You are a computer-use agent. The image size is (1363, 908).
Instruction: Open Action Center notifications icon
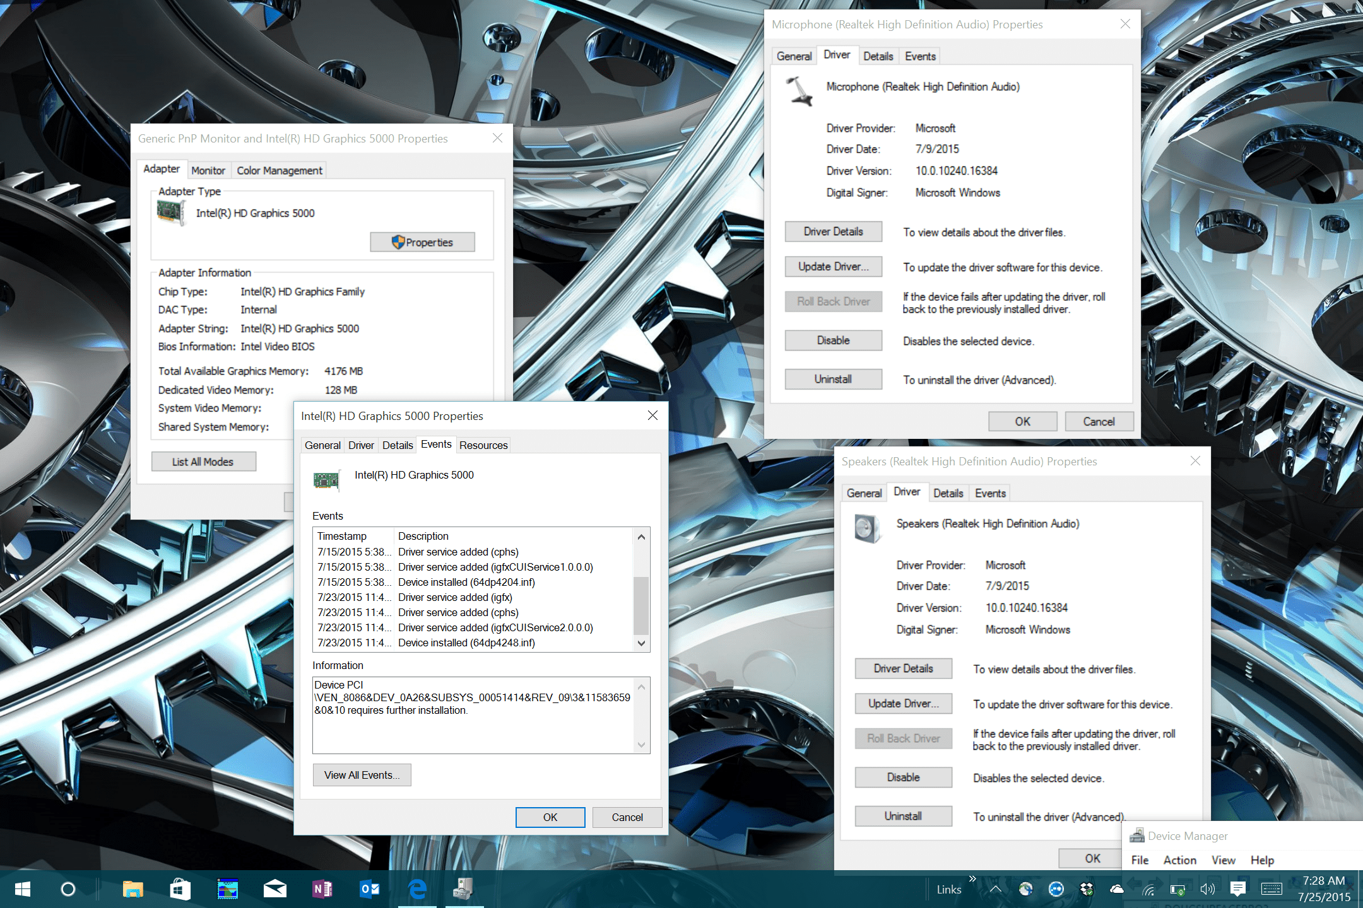click(x=1237, y=889)
